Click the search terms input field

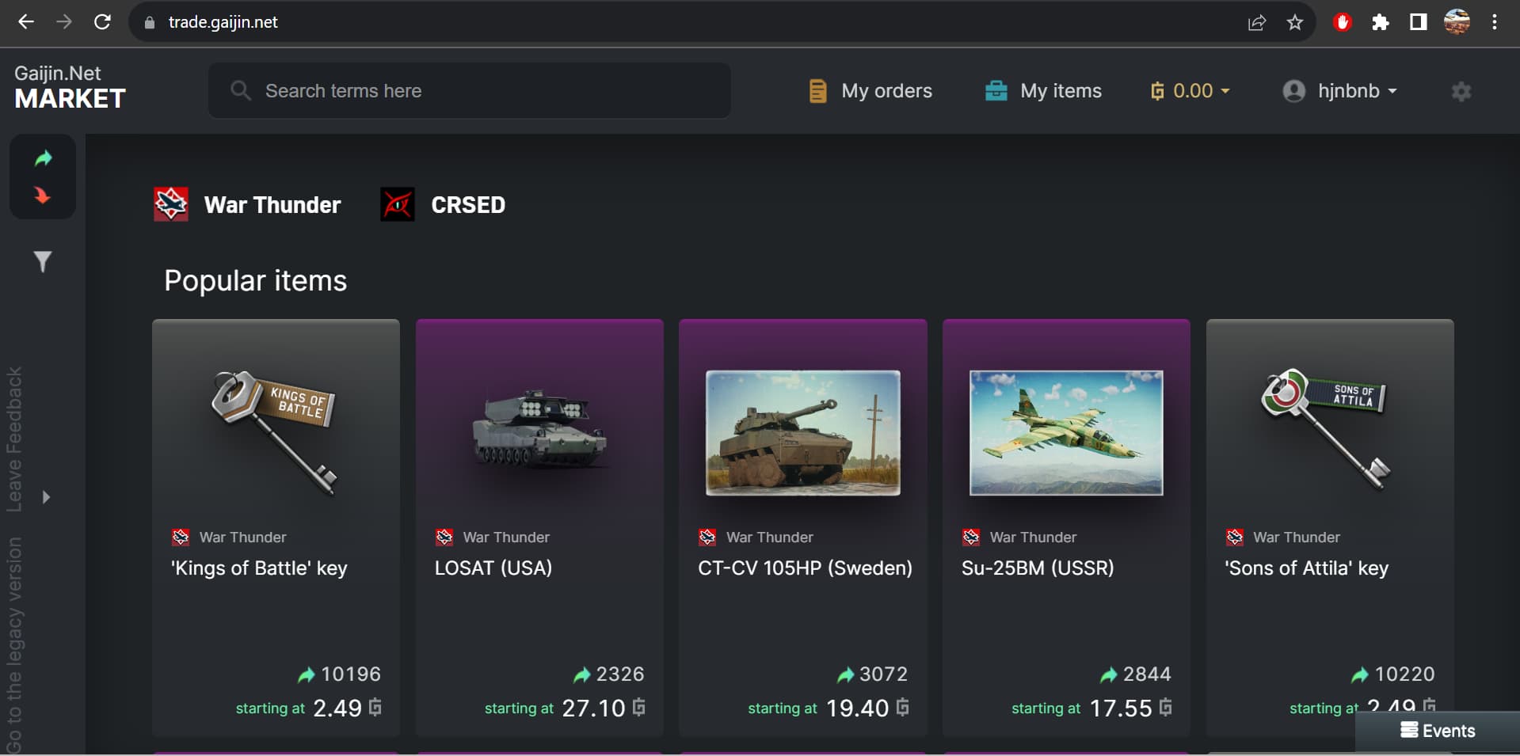point(469,91)
